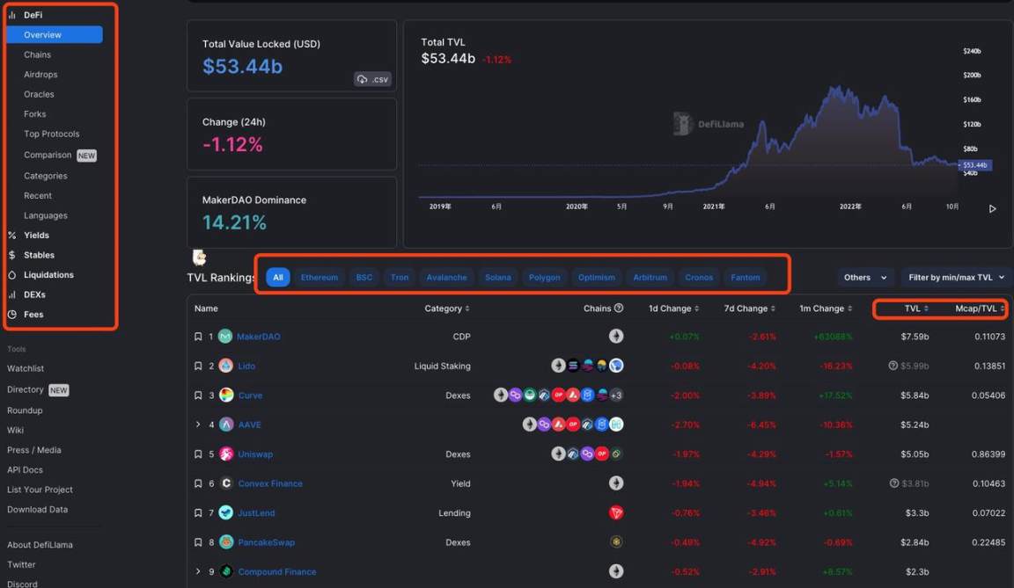Image resolution: width=1014 pixels, height=588 pixels.
Task: Filter rankings by Arbitrum chain
Action: (x=650, y=278)
